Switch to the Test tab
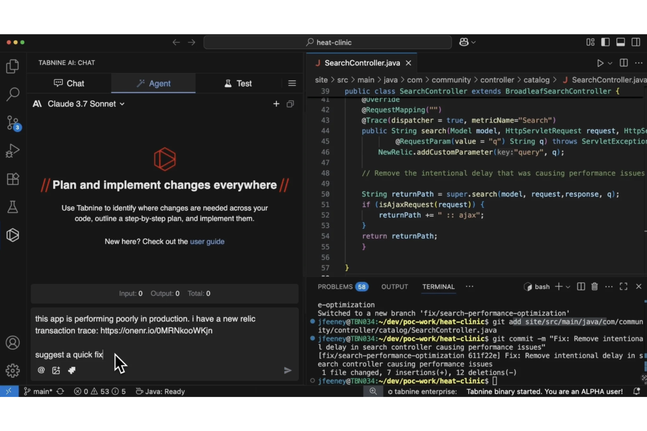The width and height of the screenshot is (647, 431). pos(238,83)
